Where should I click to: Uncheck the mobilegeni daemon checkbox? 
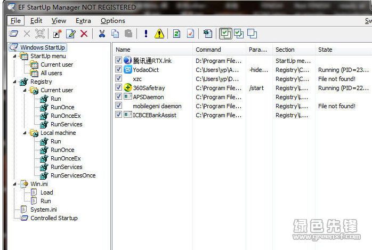pyautogui.click(x=118, y=106)
